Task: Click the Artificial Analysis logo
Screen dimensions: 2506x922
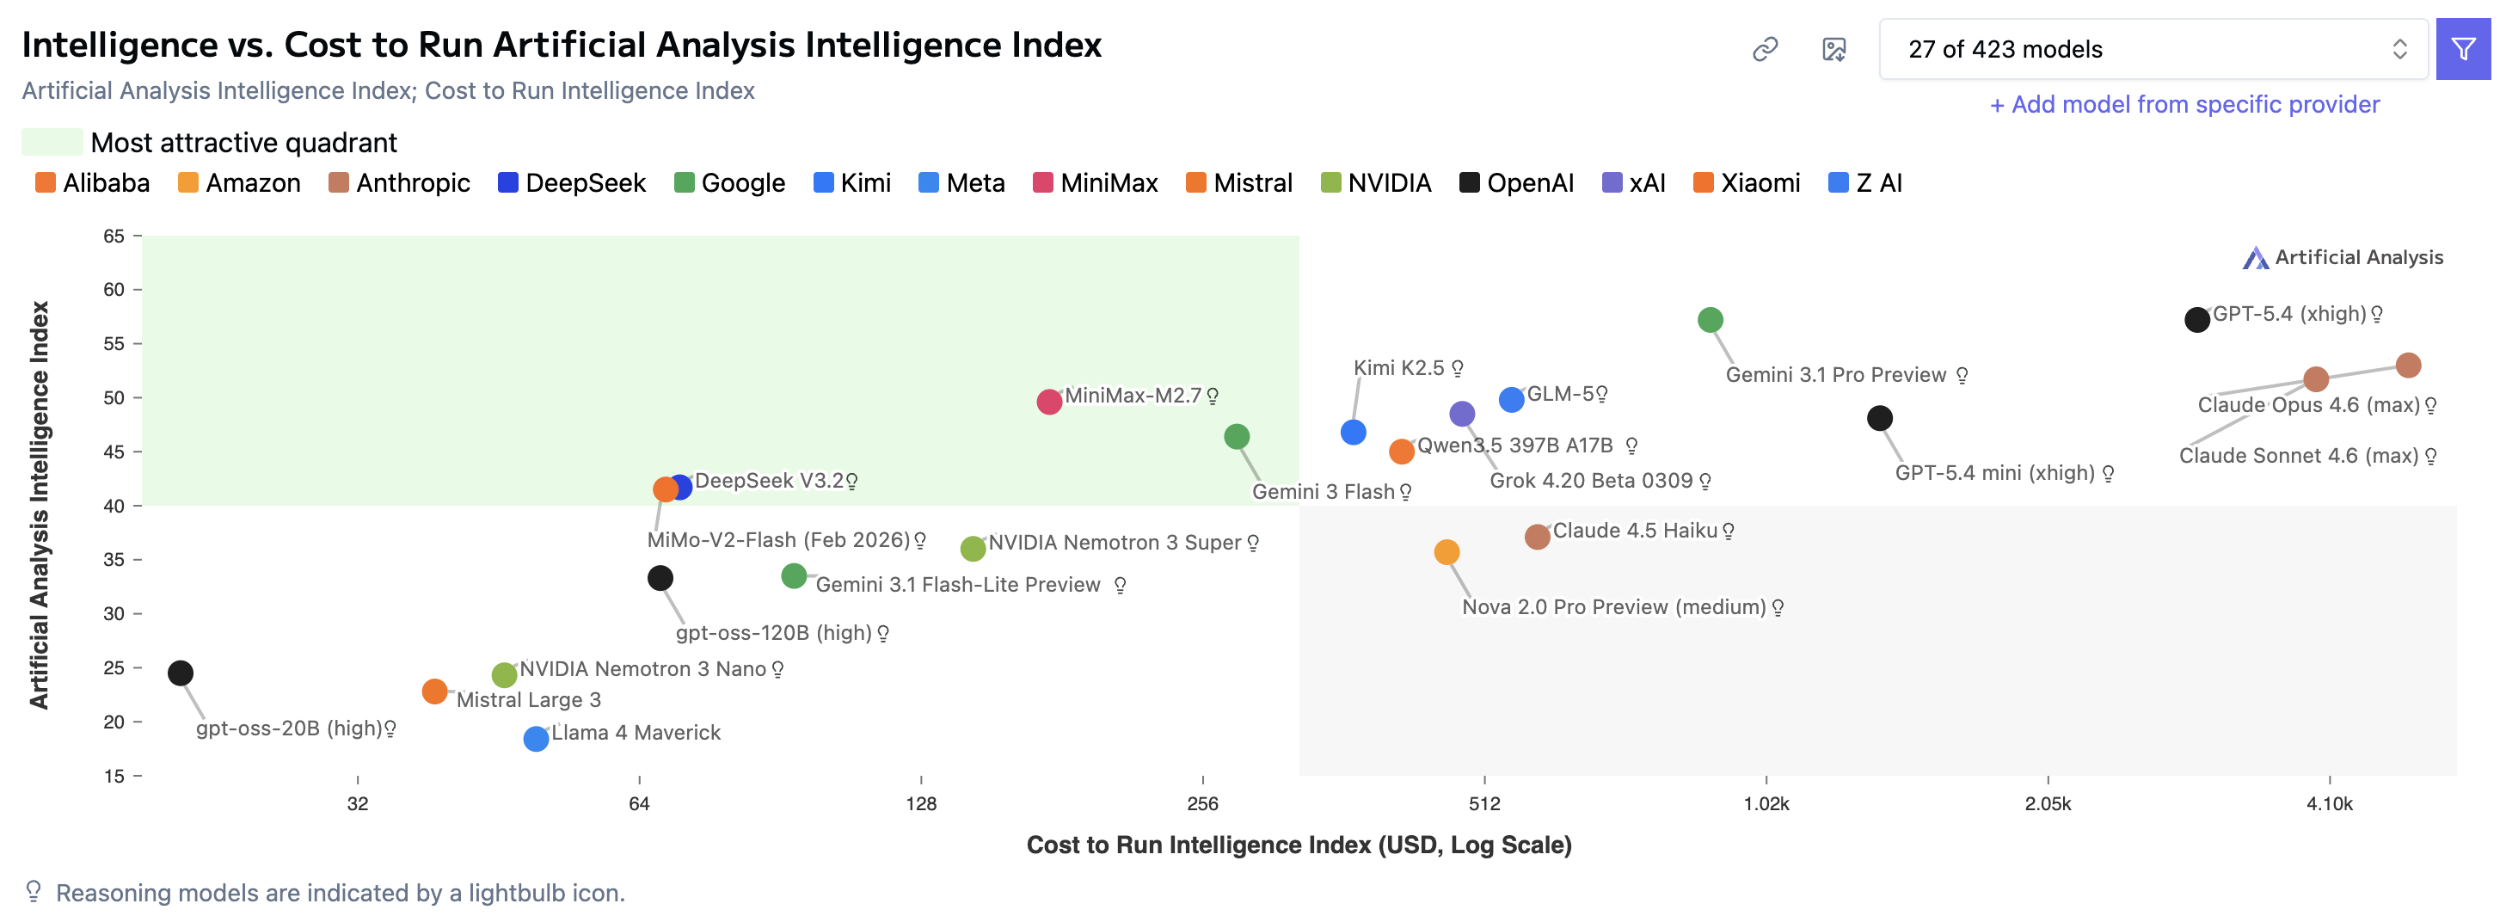Action: coord(2257,257)
